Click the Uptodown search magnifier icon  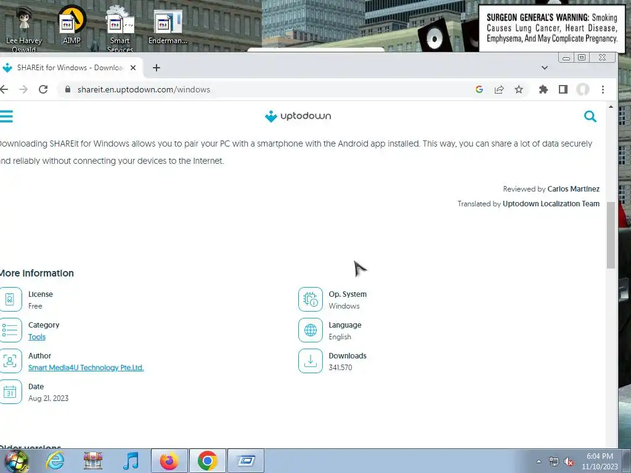(x=590, y=116)
